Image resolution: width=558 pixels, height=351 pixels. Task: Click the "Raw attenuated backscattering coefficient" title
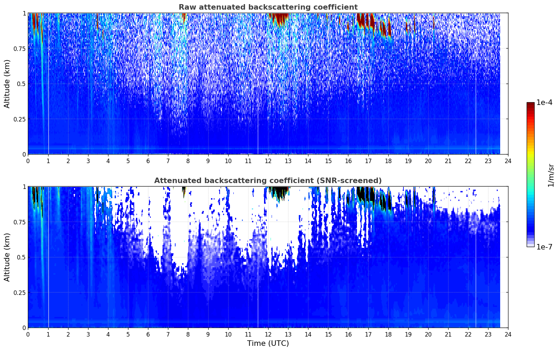point(268,7)
